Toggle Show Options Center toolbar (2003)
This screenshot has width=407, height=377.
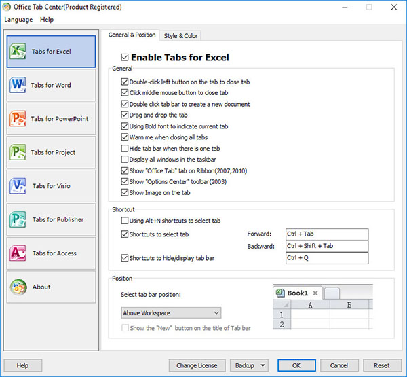(125, 181)
